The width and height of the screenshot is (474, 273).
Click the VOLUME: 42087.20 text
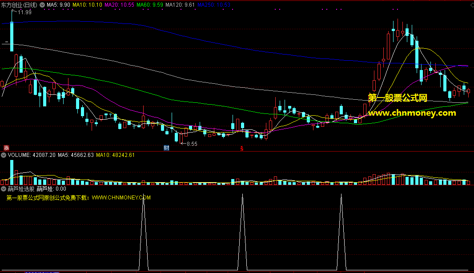click(32, 155)
